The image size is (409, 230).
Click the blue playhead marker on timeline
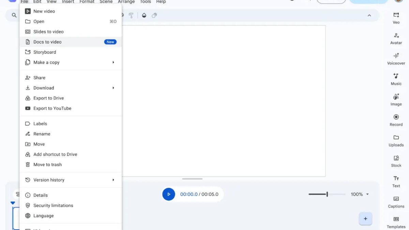tap(13, 203)
